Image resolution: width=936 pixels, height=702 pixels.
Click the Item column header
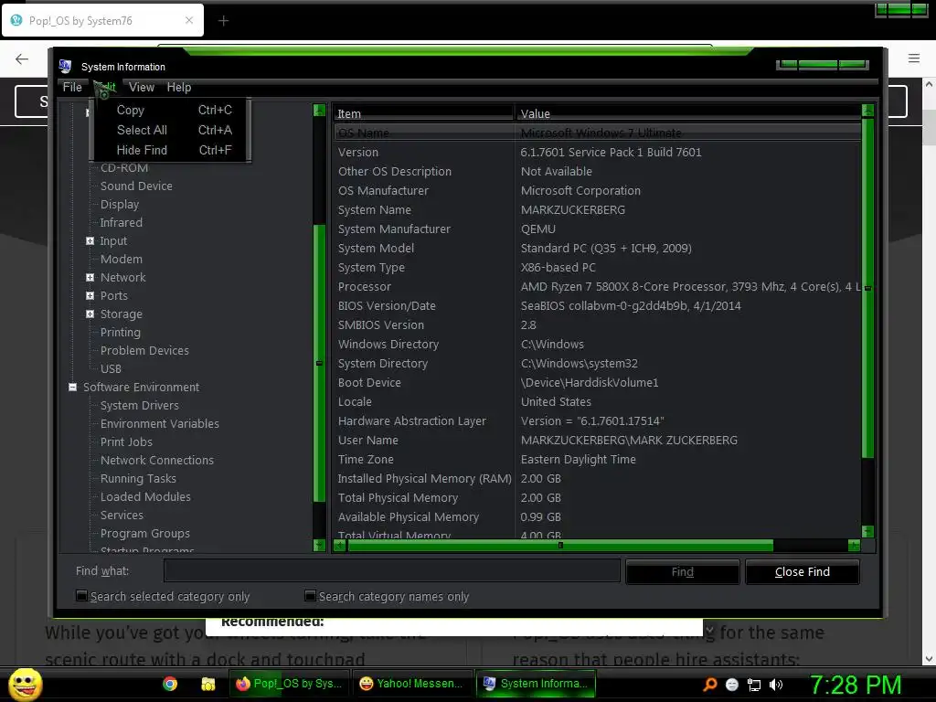[x=422, y=113]
